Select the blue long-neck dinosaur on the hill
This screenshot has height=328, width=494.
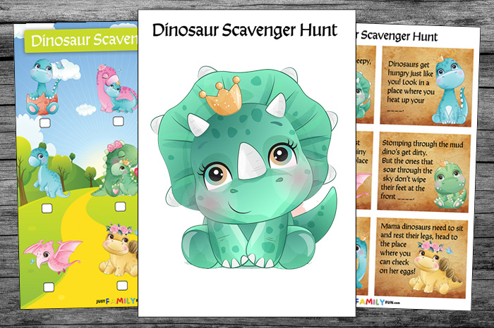[x=47, y=171]
